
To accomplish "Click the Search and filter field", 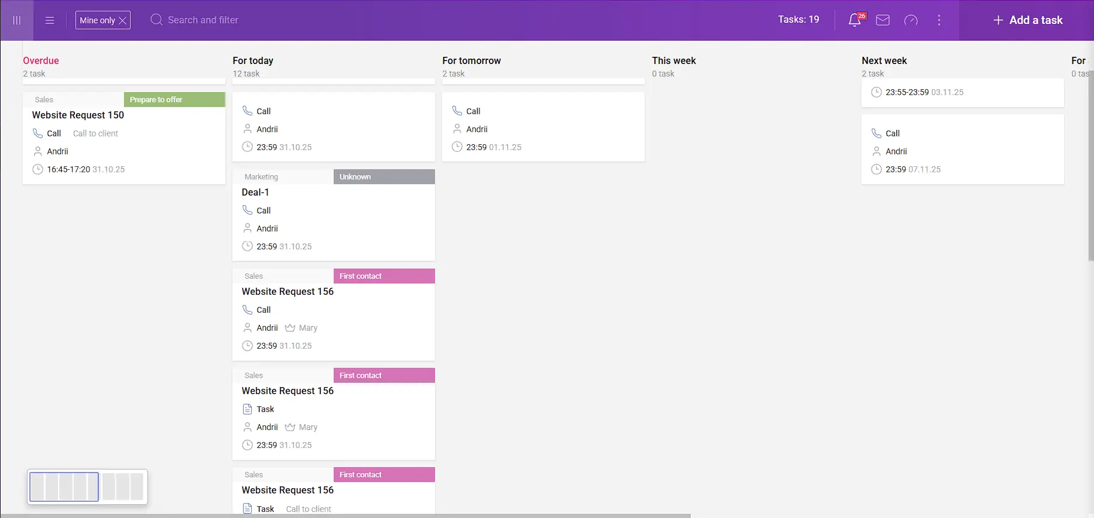I will click(203, 20).
